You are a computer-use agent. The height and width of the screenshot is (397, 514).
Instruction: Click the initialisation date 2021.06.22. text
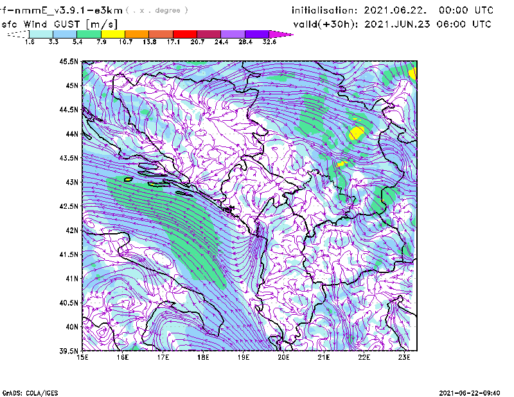(395, 10)
